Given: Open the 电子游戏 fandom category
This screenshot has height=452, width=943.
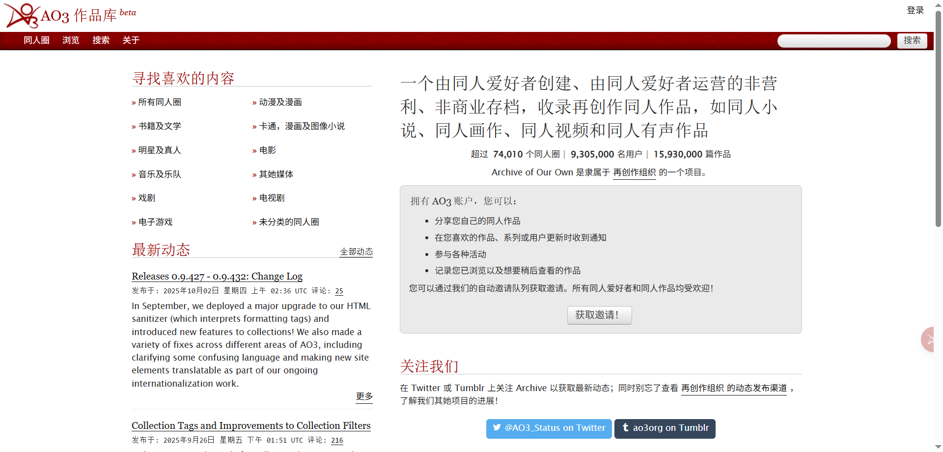Looking at the screenshot, I should click(155, 222).
